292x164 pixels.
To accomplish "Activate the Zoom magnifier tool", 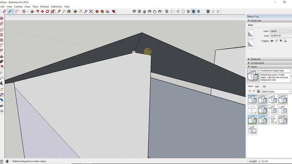I will [86, 11].
